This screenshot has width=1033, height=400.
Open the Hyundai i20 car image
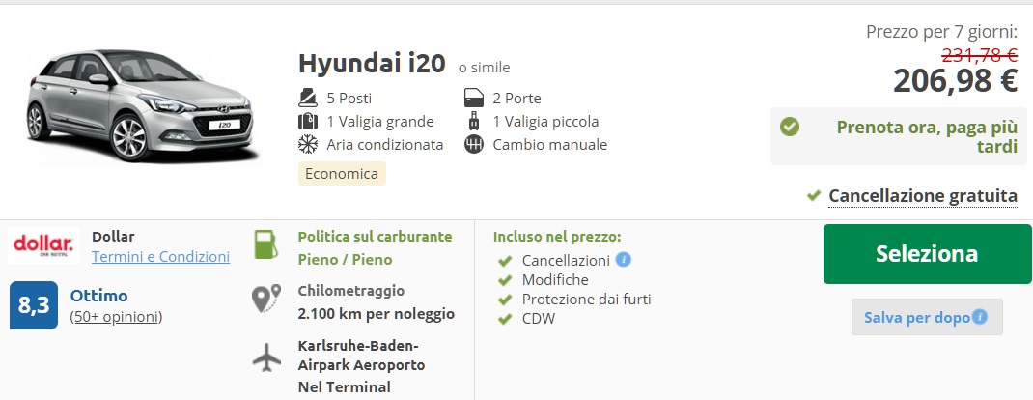142,105
